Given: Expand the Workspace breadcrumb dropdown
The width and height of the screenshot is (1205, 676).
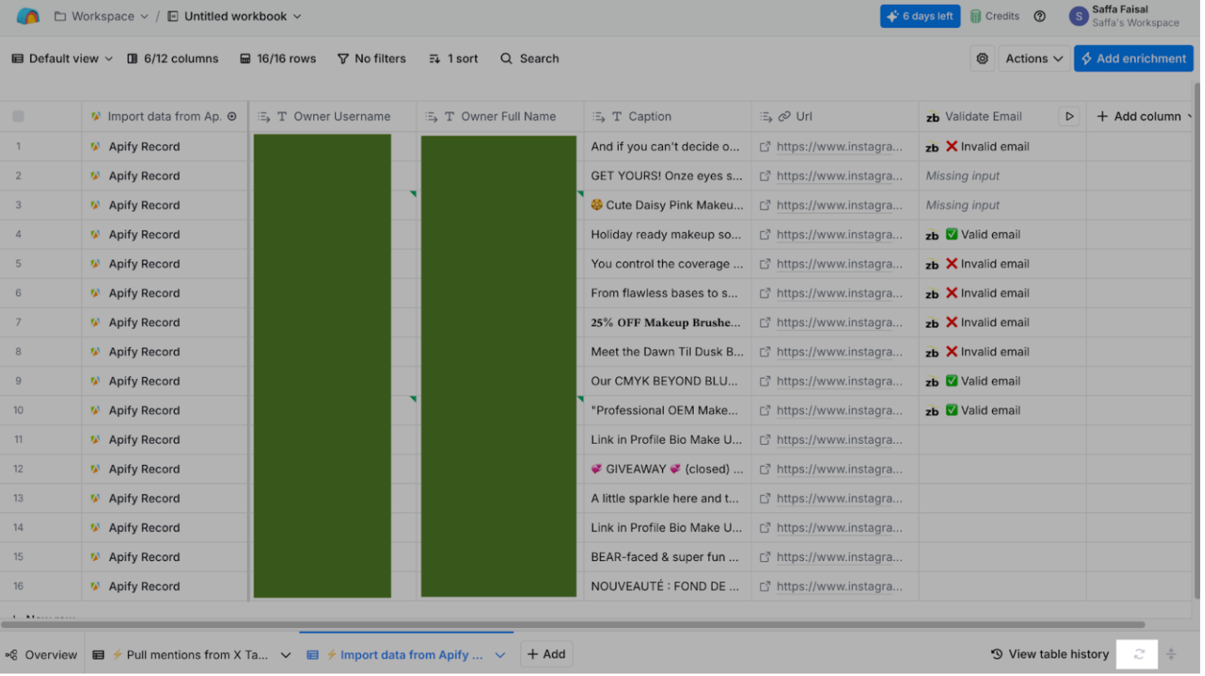Looking at the screenshot, I should tap(145, 16).
